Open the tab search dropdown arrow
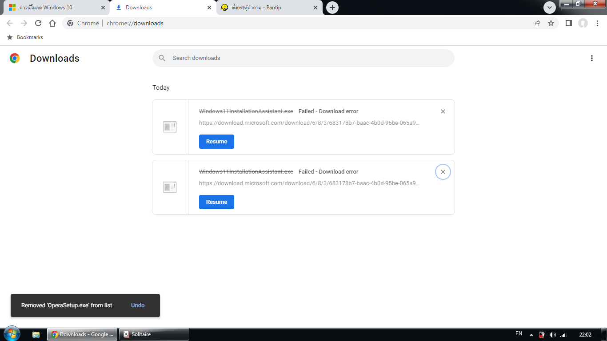The image size is (607, 341). coord(550,8)
